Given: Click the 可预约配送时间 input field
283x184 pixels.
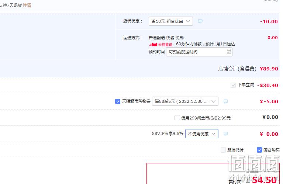Looking at the screenshot, I should pos(199,52).
